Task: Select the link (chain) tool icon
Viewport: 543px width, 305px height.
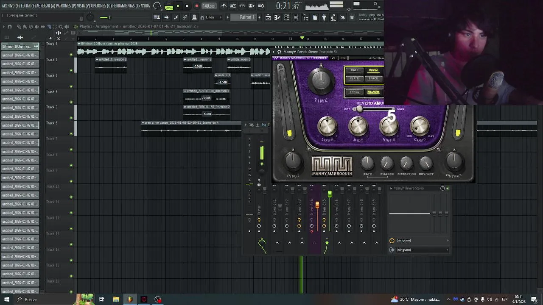Action: coord(185,17)
